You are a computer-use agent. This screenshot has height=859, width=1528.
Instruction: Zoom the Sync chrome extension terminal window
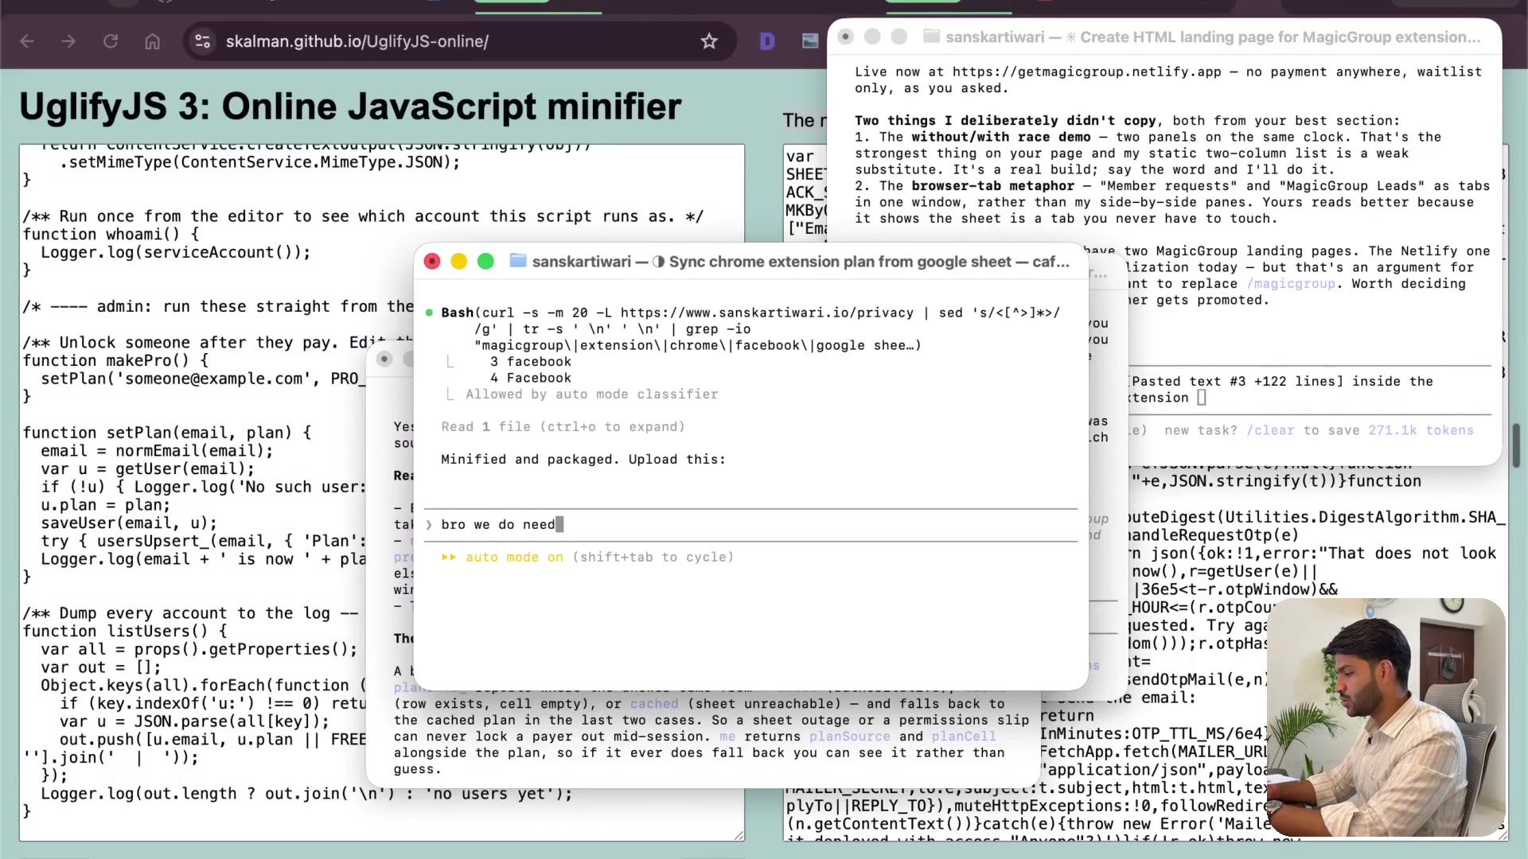(485, 262)
